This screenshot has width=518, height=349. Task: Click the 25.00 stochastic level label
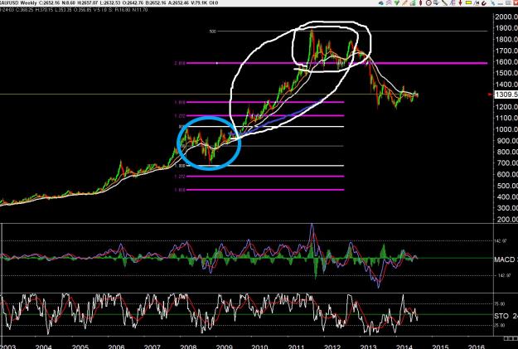click(501, 325)
